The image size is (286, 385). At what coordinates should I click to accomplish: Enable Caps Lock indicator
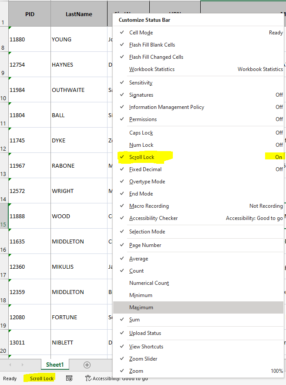click(x=199, y=133)
